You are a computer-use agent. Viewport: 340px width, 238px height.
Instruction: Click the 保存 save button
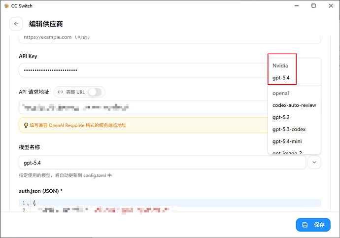313,225
